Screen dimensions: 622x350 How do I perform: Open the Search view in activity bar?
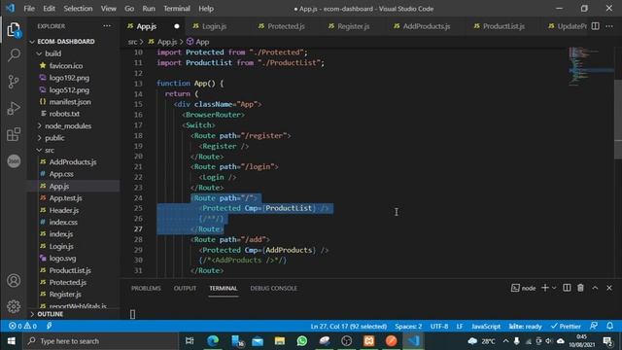pyautogui.click(x=14, y=55)
